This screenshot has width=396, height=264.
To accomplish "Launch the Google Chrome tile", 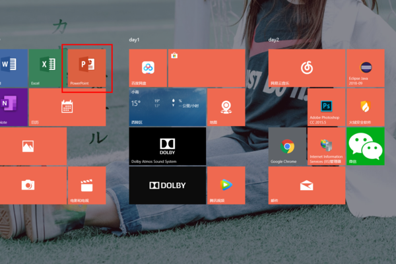I will 287,147.
